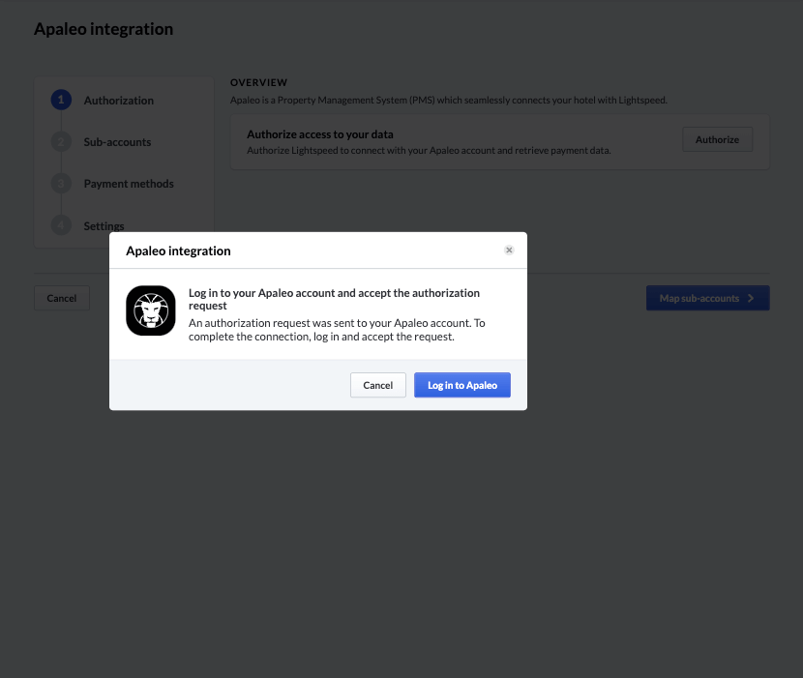Click Cancel inside the dialog
This screenshot has height=678, width=803.
(377, 385)
